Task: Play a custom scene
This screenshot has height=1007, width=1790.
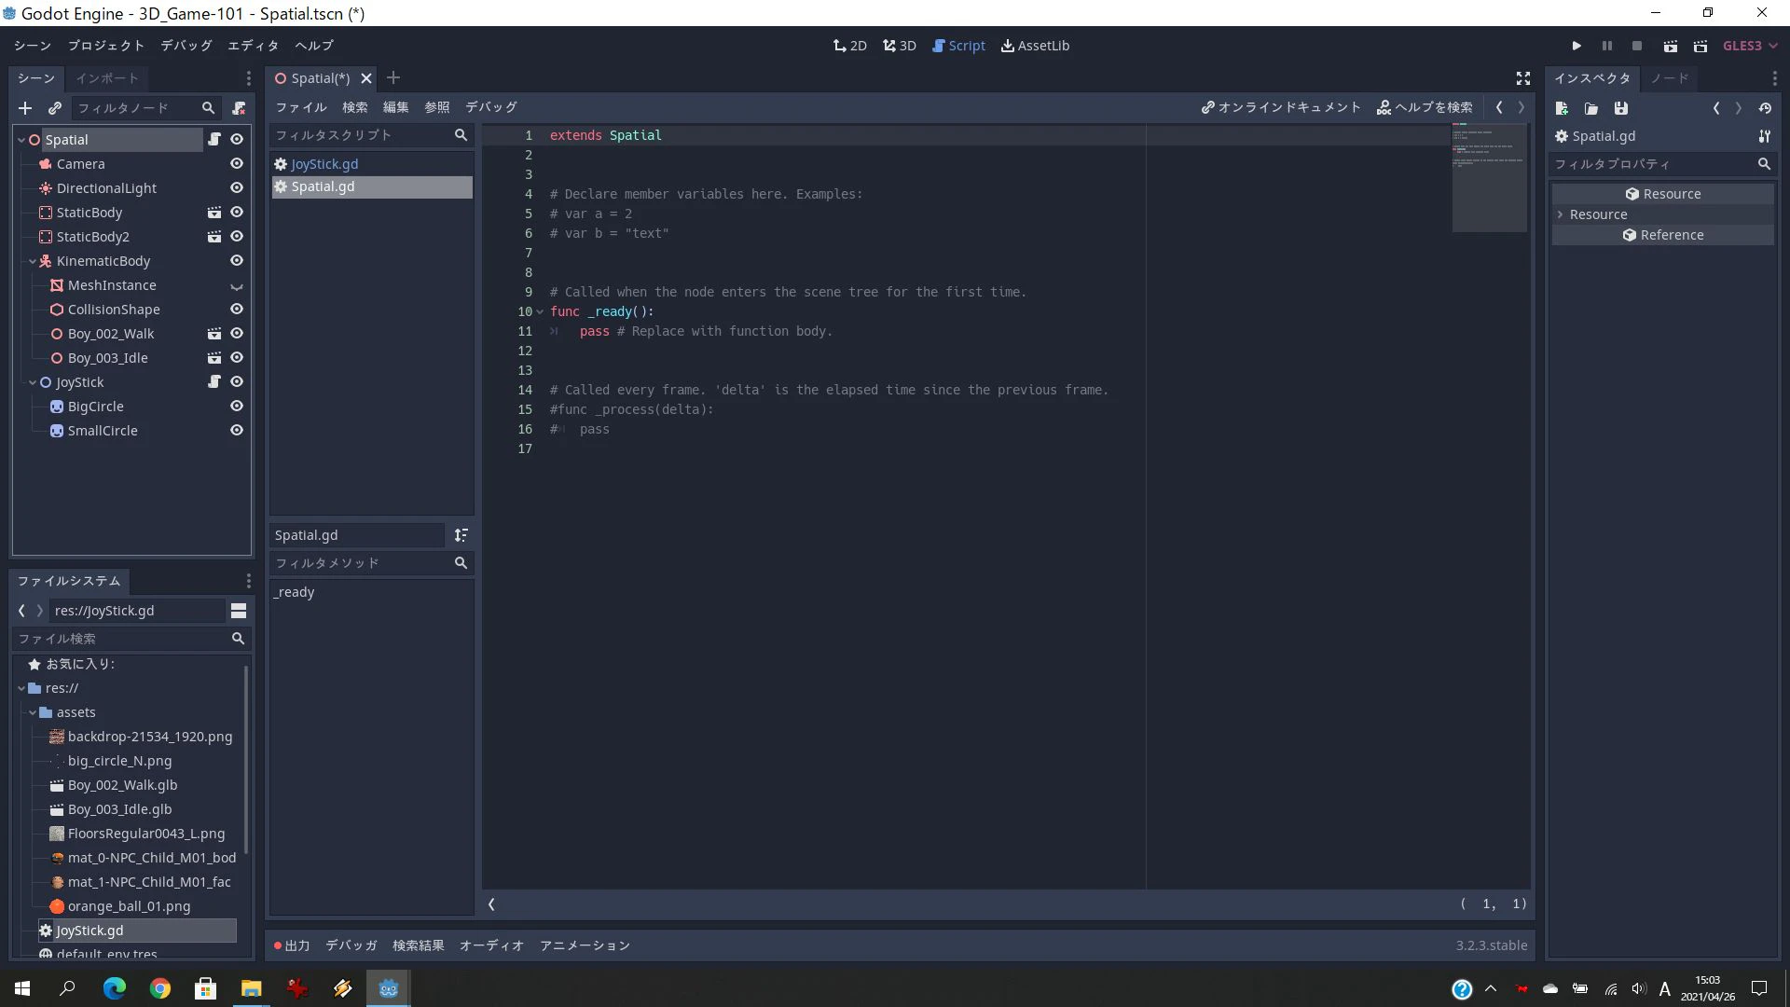Action: 1700,46
